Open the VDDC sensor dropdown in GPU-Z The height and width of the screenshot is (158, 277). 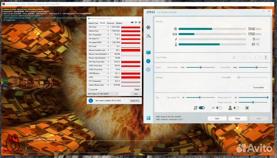pyautogui.click(x=108, y=77)
